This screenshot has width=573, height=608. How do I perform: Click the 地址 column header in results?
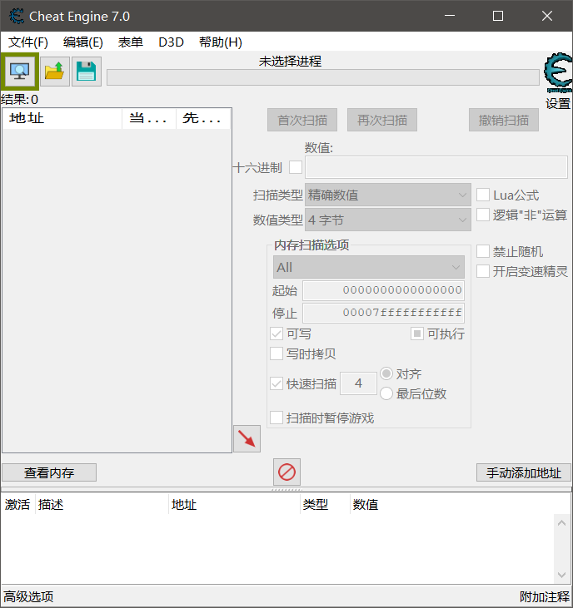[62, 118]
